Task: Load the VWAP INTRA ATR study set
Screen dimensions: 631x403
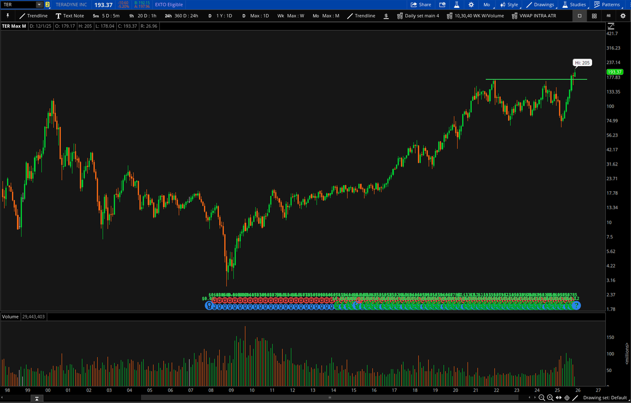Action: [x=533, y=16]
